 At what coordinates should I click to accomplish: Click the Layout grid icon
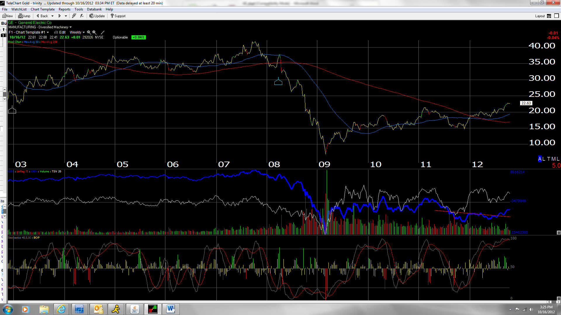[550, 16]
